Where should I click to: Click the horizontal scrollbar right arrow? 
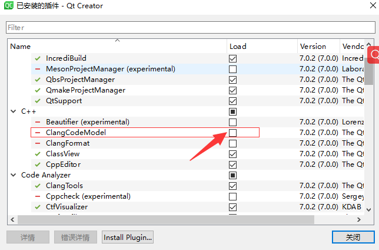pyautogui.click(x=359, y=219)
